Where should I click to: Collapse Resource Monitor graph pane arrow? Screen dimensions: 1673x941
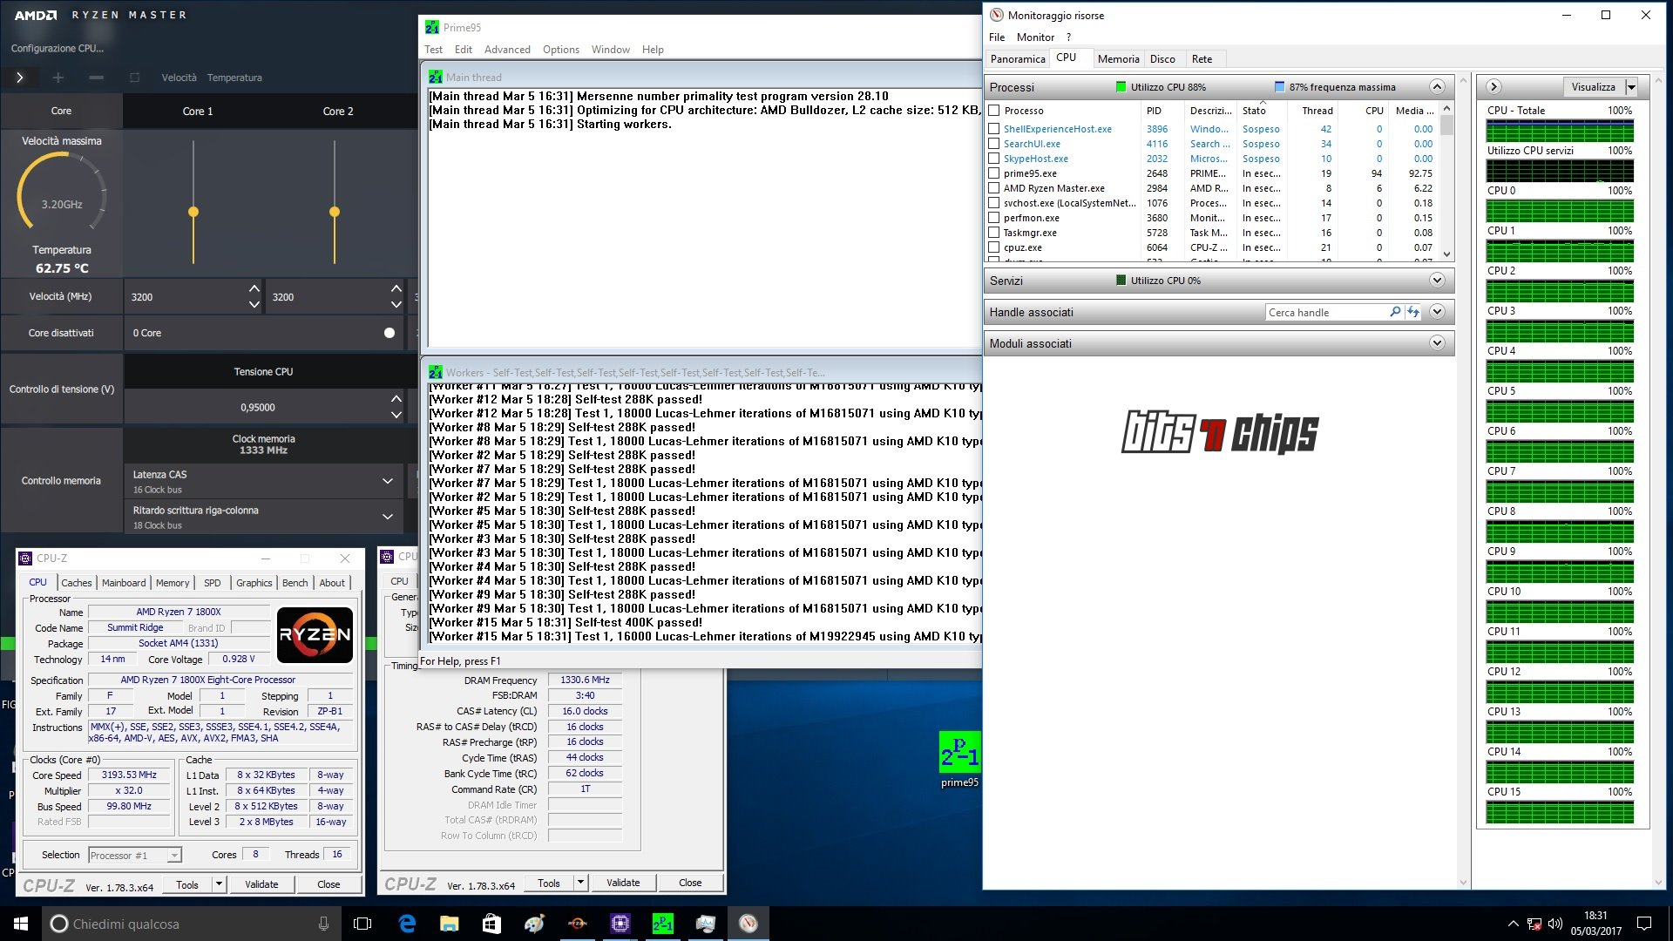coord(1494,86)
